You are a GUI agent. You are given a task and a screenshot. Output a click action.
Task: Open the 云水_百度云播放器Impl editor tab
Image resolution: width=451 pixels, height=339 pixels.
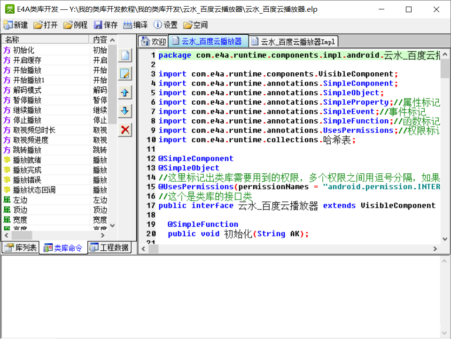pos(293,41)
